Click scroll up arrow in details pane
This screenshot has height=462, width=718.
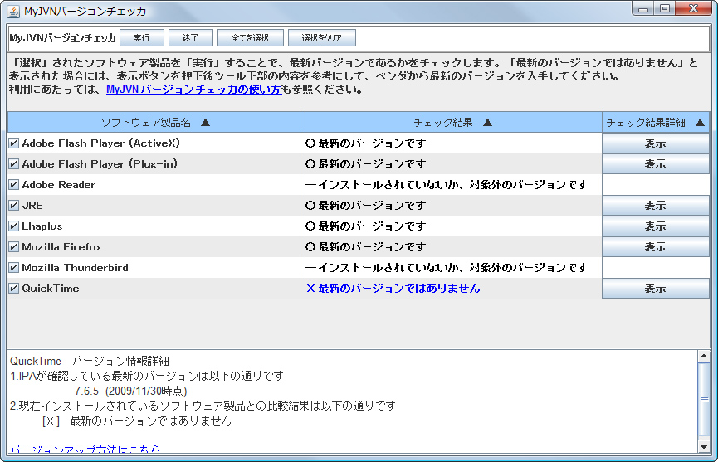coord(704,356)
